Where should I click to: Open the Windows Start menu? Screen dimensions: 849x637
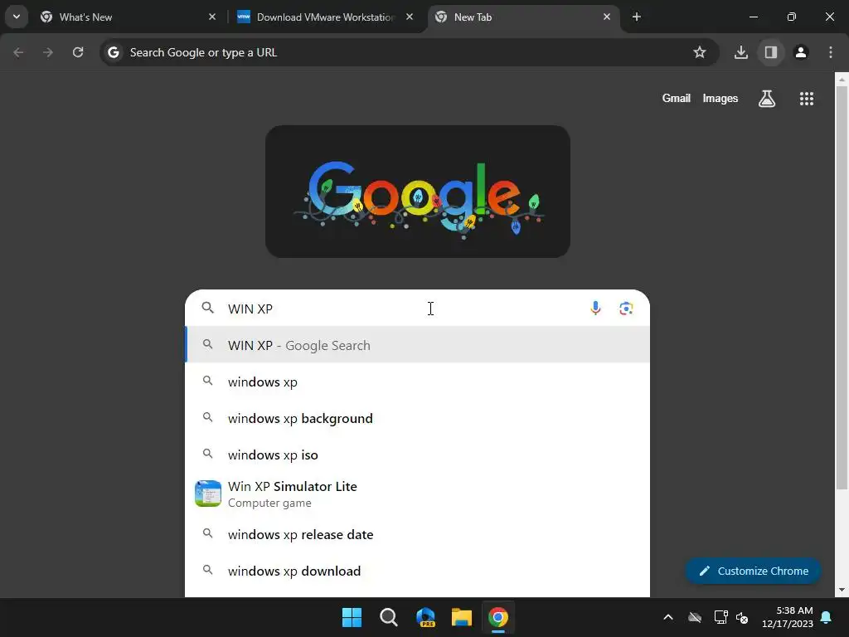(352, 617)
